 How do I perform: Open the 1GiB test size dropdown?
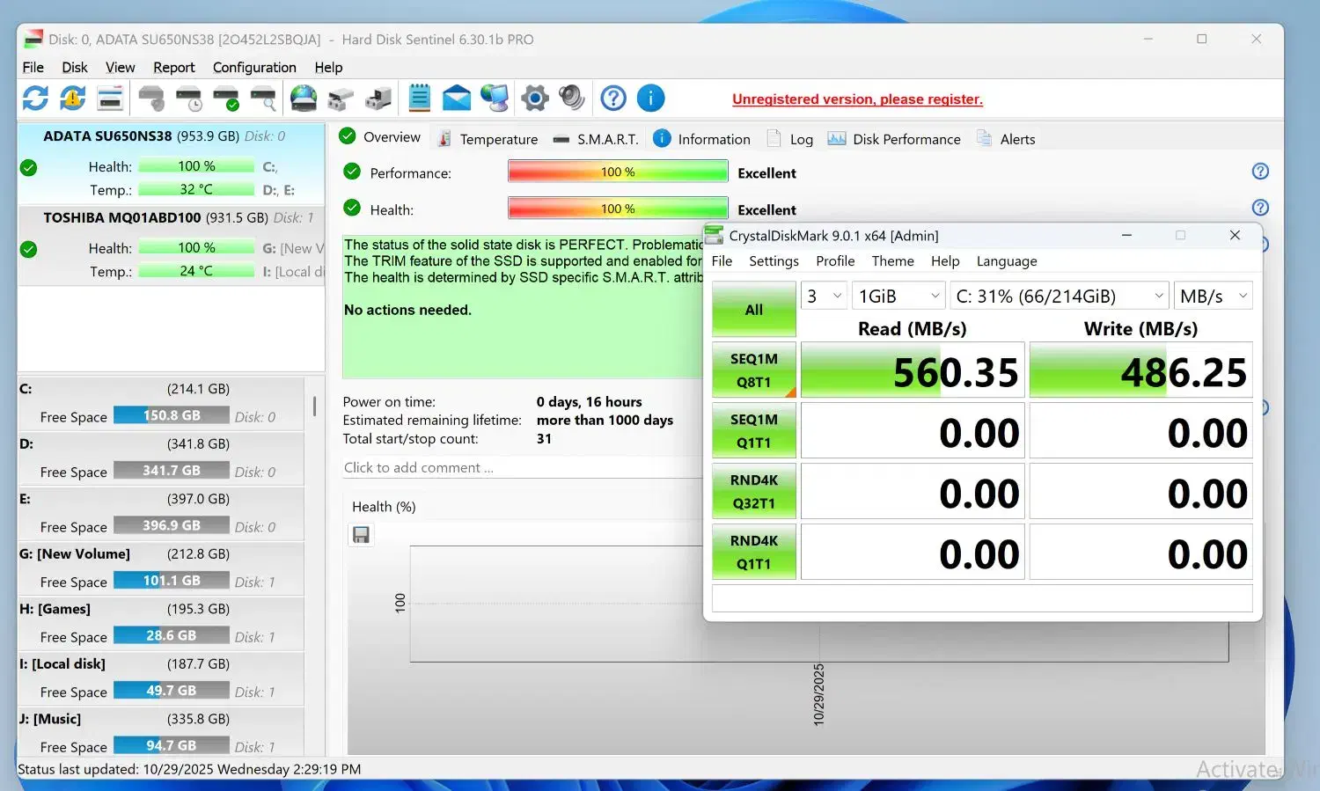tap(898, 296)
